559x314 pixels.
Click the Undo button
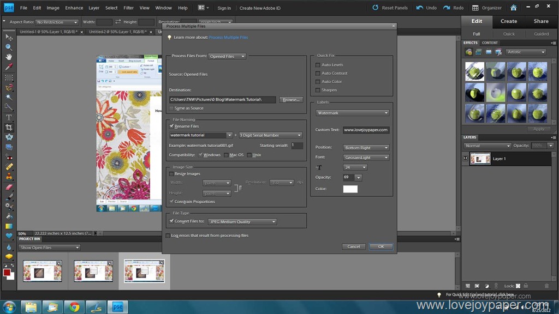(426, 8)
